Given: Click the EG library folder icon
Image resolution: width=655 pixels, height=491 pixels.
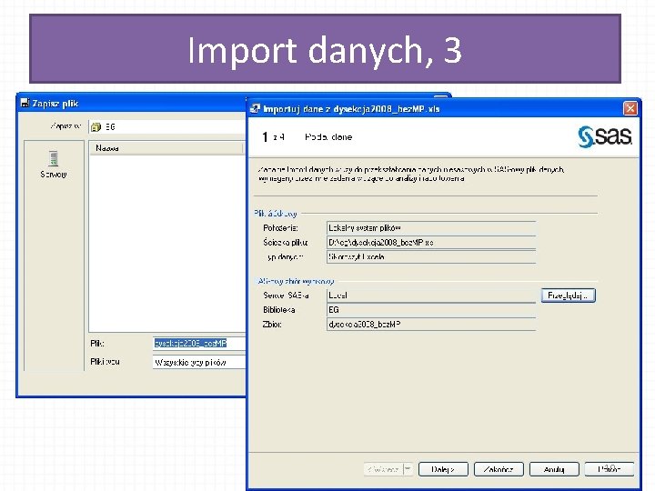Looking at the screenshot, I should click(96, 127).
